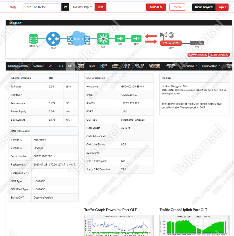Screen dimensions: 234x236
Task: Expand the User Online dropdown menu
Action: click(x=189, y=66)
